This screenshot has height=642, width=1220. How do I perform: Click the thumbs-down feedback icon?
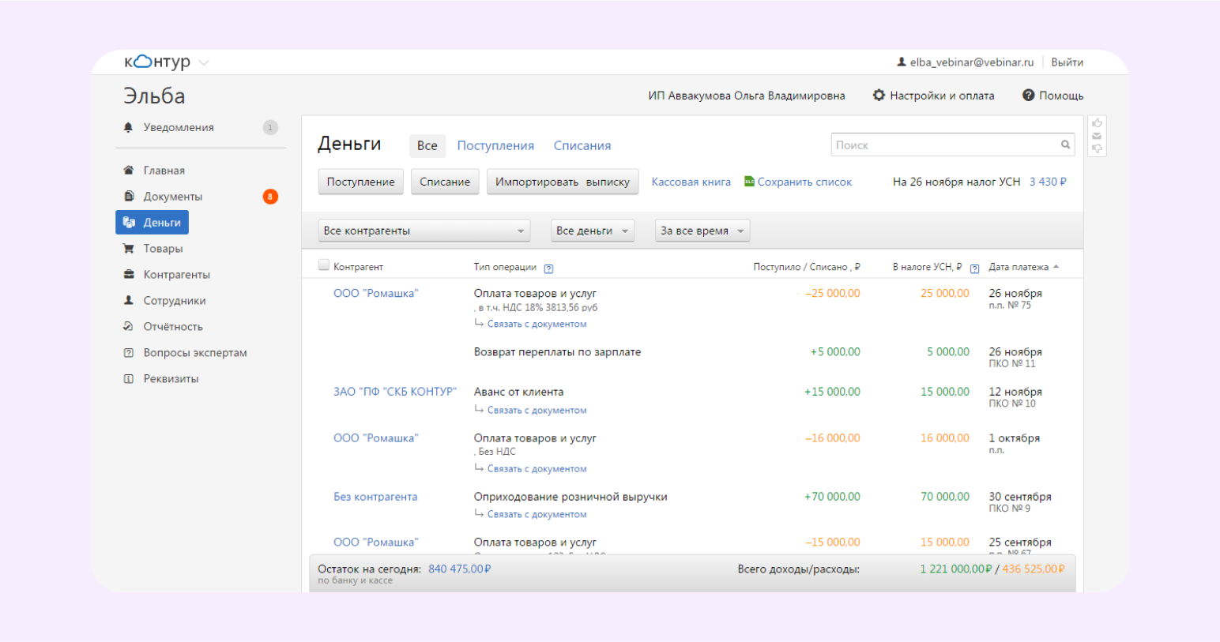pos(1097,148)
